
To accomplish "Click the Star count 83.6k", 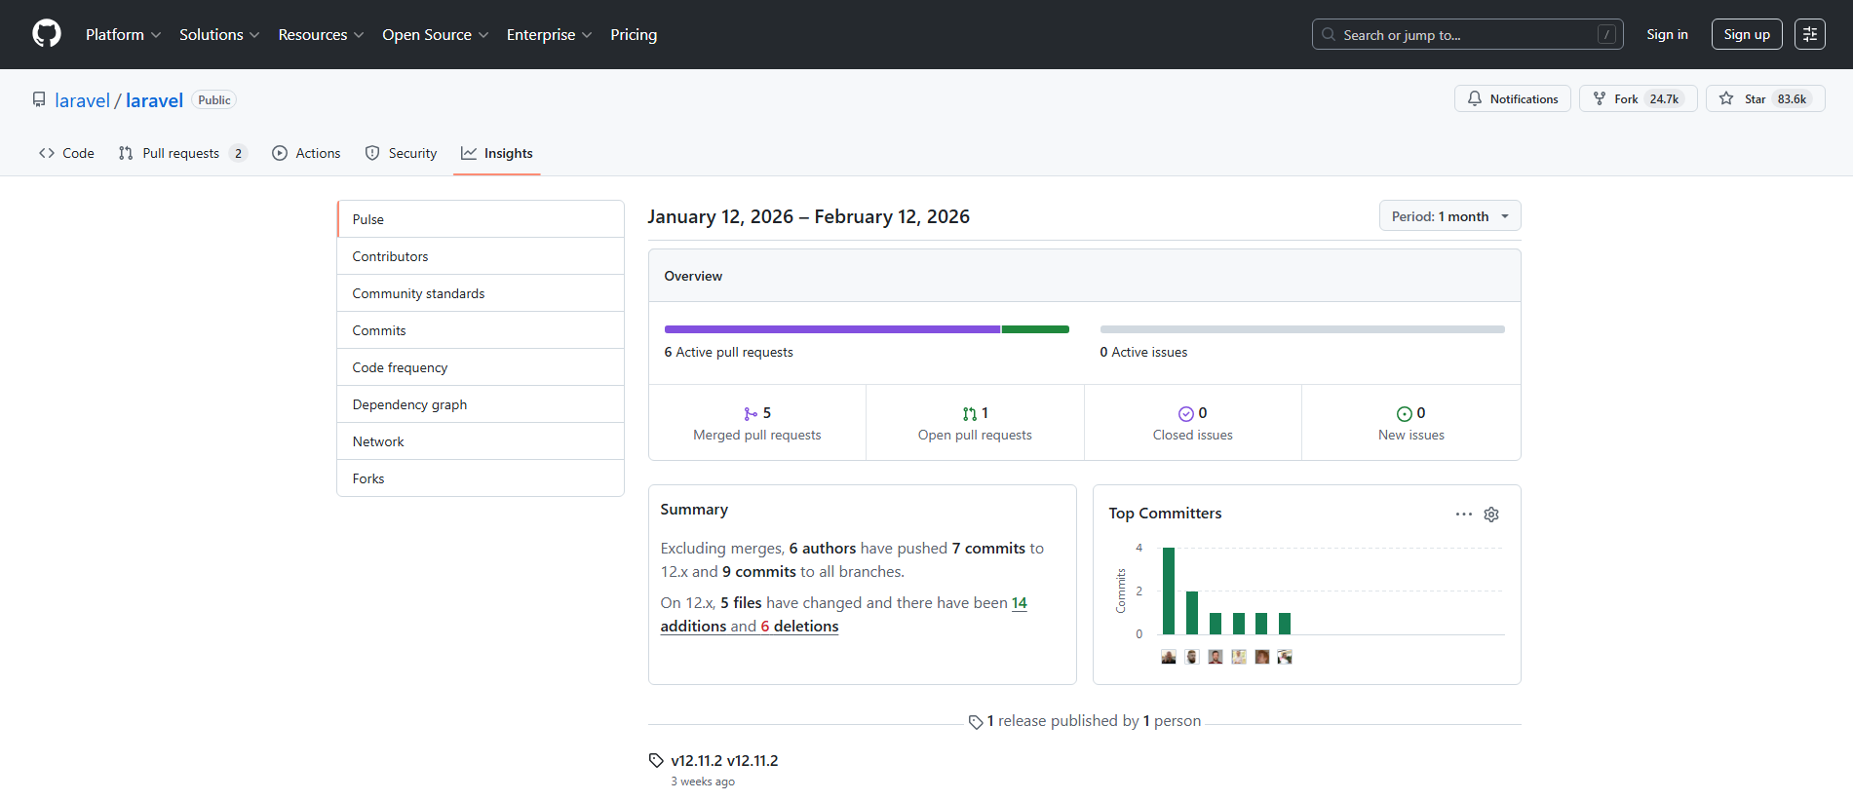I will tap(1792, 98).
